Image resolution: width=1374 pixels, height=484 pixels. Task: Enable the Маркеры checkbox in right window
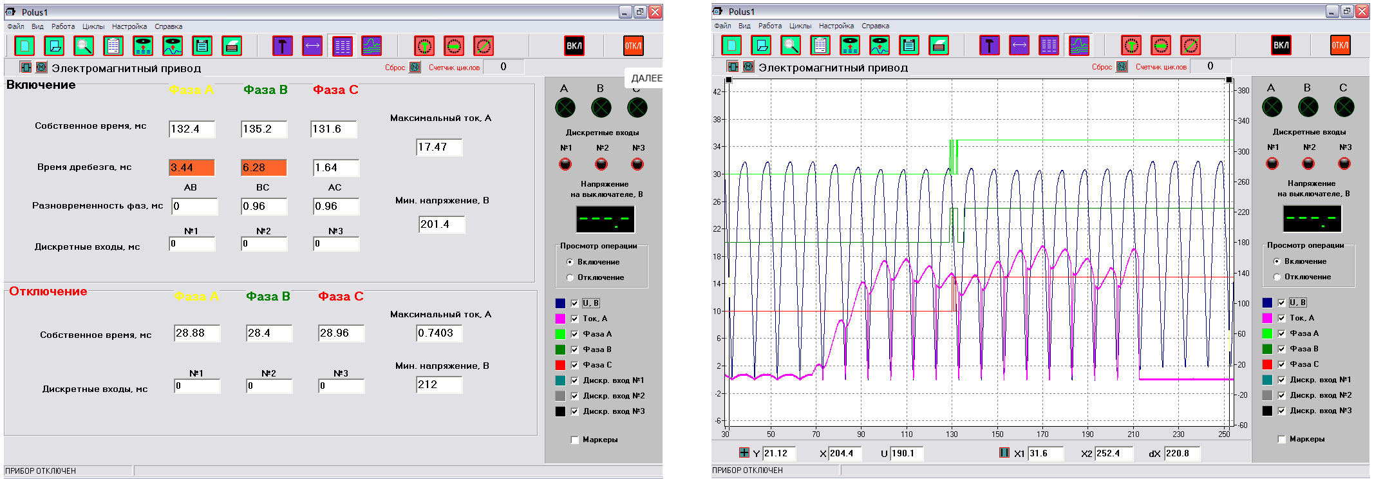click(1281, 440)
